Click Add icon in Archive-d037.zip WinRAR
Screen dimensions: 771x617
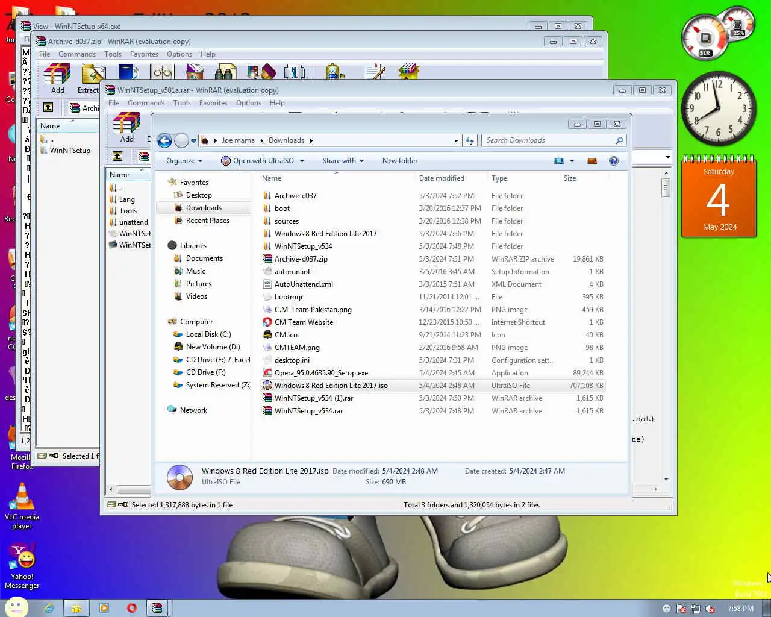pos(57,79)
